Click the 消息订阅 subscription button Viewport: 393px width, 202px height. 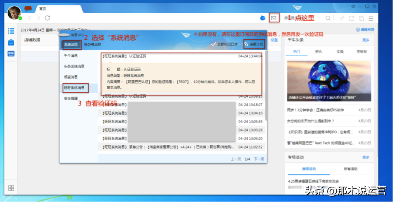254,44
